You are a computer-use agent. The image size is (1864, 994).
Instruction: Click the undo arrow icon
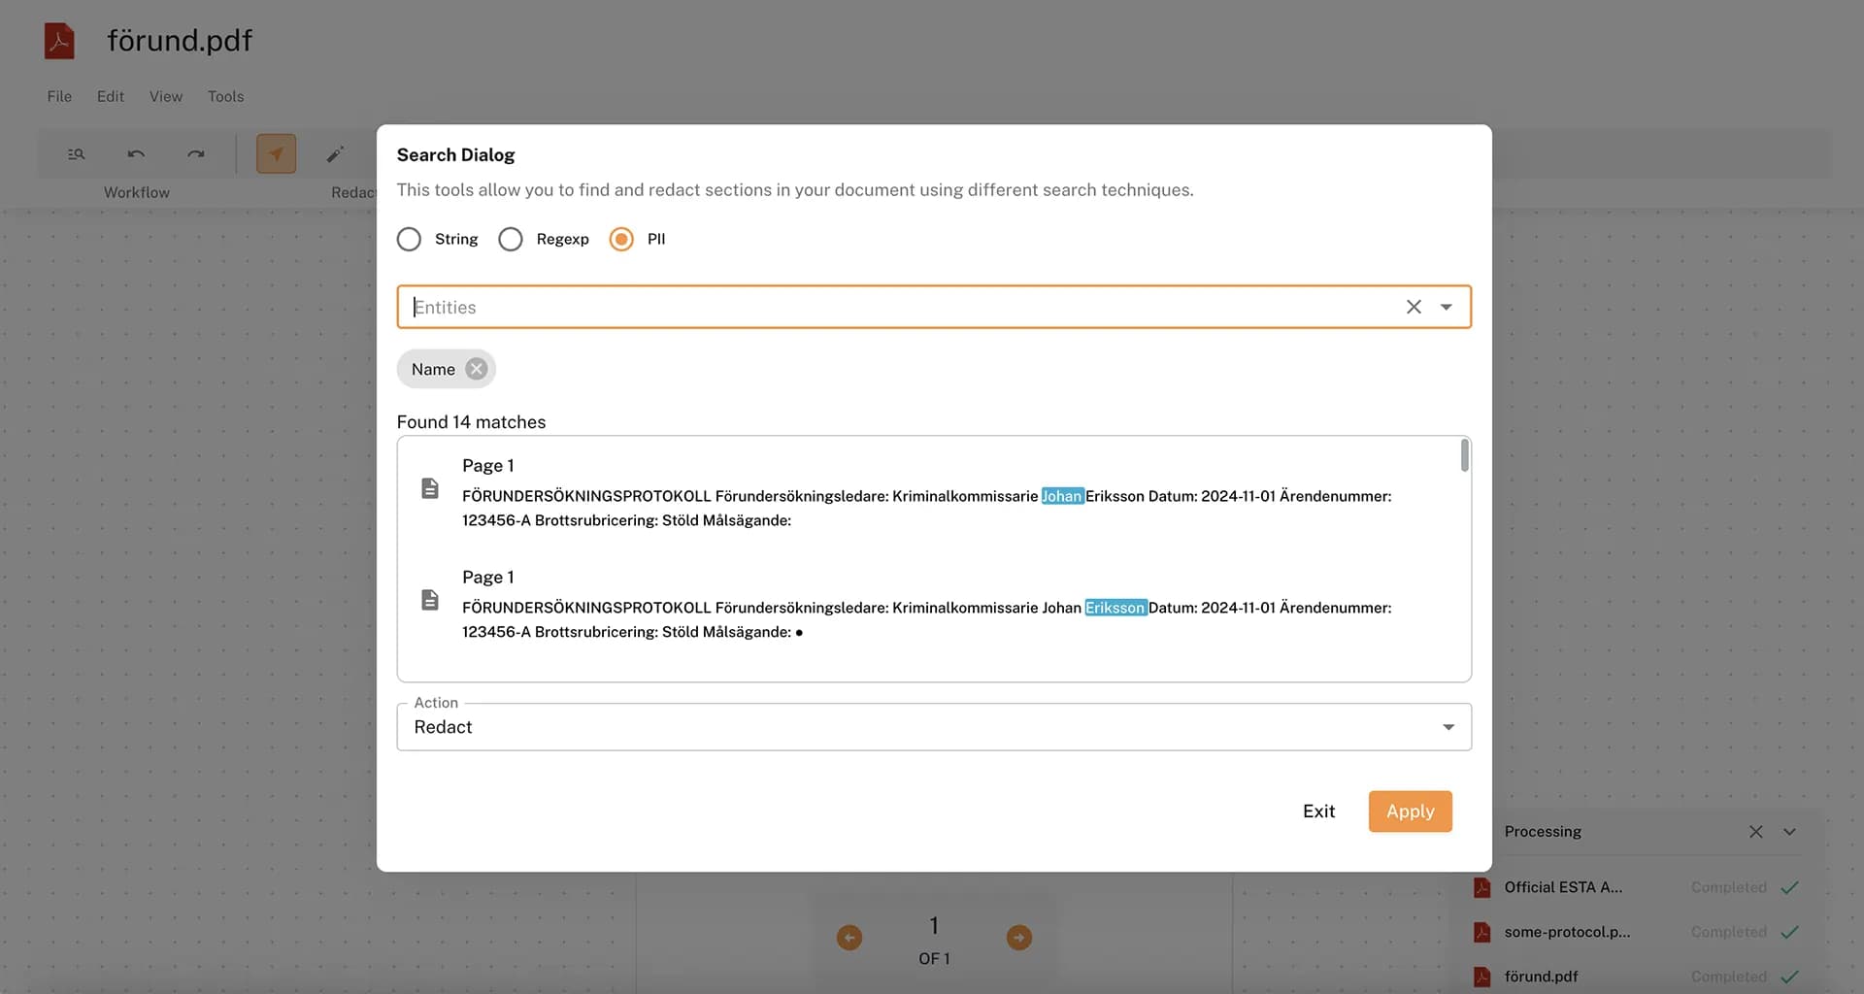click(136, 154)
